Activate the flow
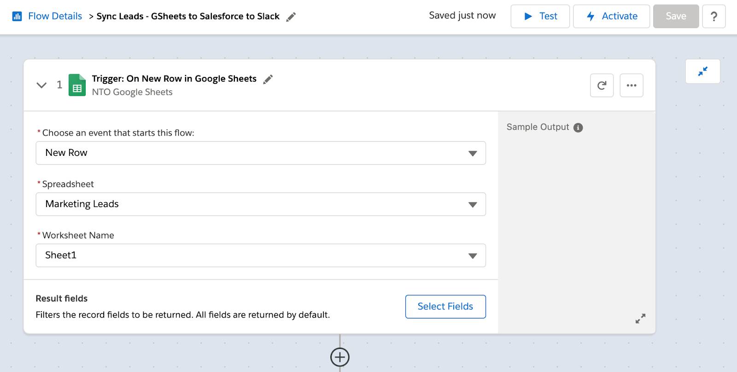Image resolution: width=737 pixels, height=372 pixels. click(x=611, y=16)
